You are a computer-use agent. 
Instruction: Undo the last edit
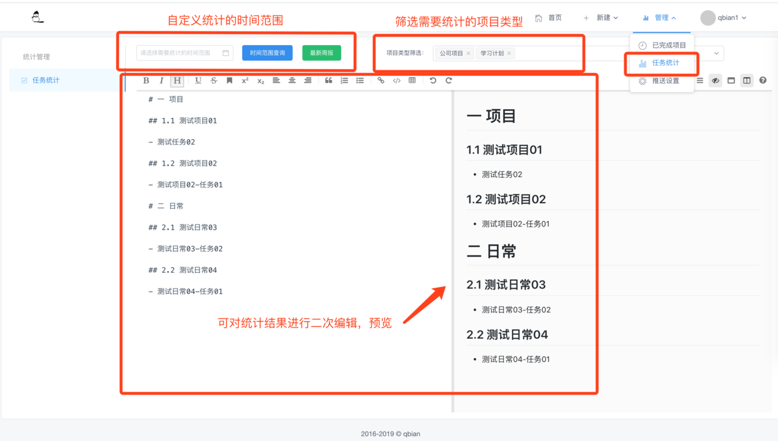433,80
